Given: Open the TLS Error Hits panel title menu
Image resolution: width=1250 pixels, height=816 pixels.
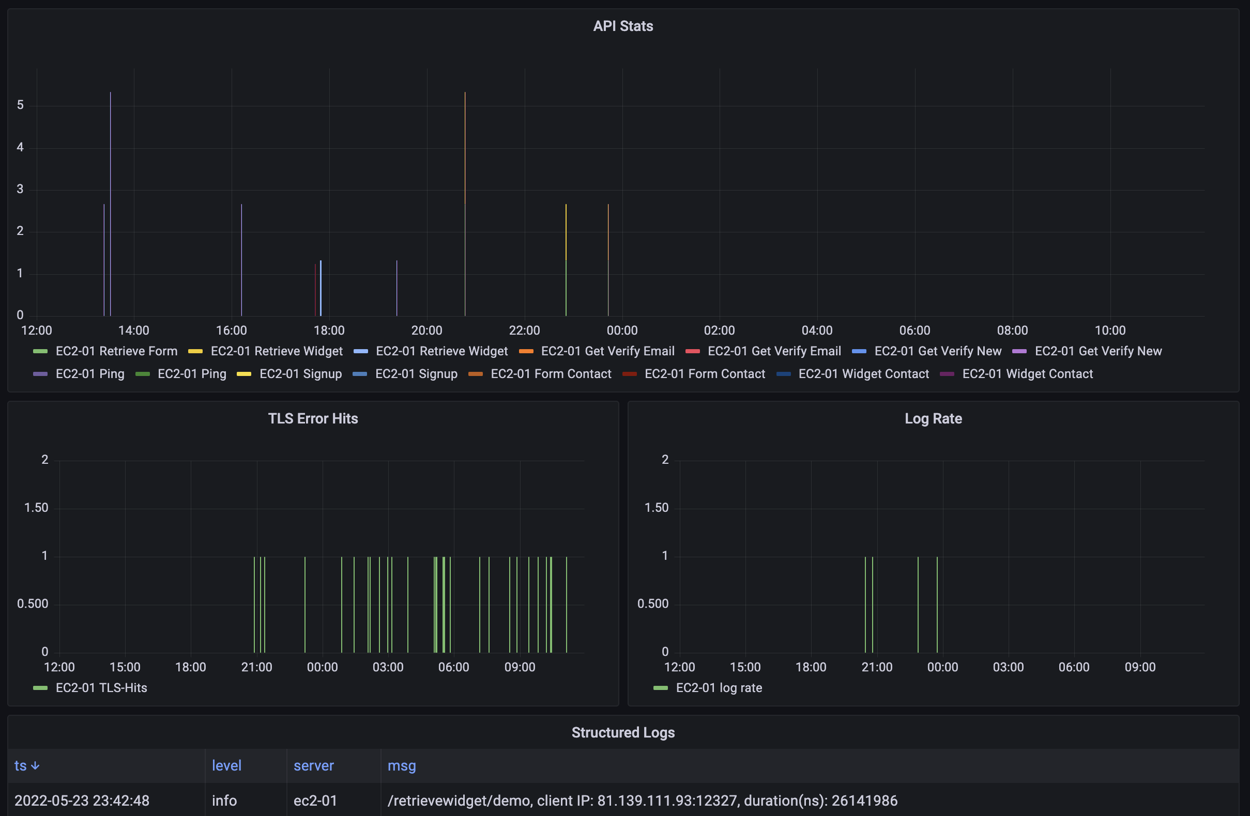Looking at the screenshot, I should point(313,418).
